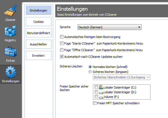168x118 pixels.
Task: Click the Windows drive icon for C:
Action: [x=101, y=87]
